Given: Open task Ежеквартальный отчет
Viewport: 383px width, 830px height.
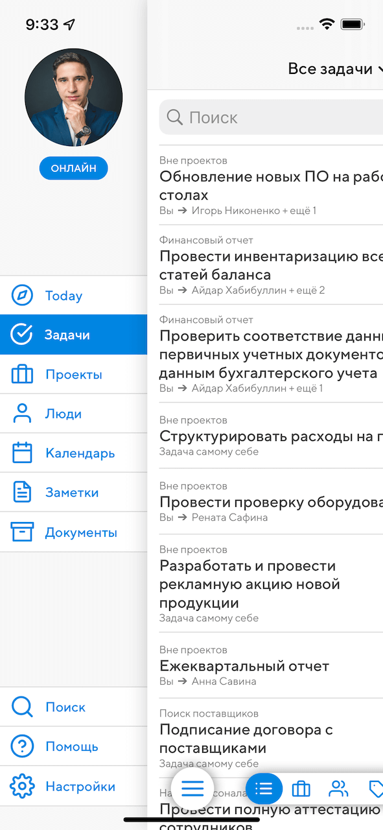Looking at the screenshot, I should coord(244,666).
